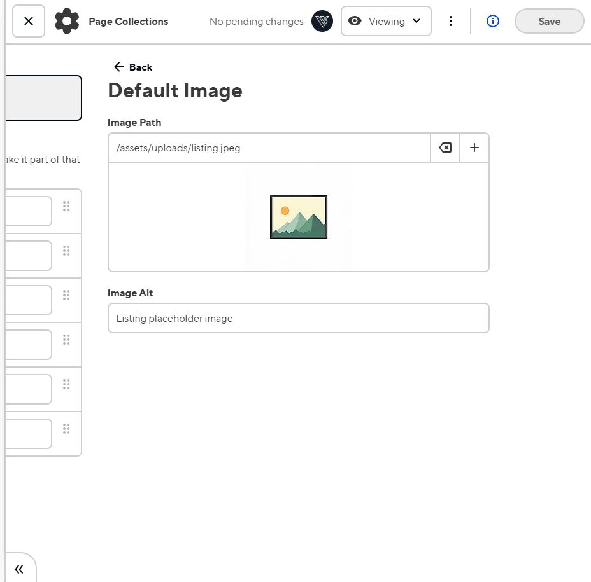Go Back from Default Image

tap(133, 67)
